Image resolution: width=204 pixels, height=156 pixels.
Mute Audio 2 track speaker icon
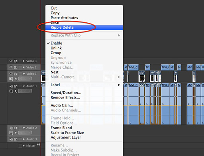pos(11,128)
